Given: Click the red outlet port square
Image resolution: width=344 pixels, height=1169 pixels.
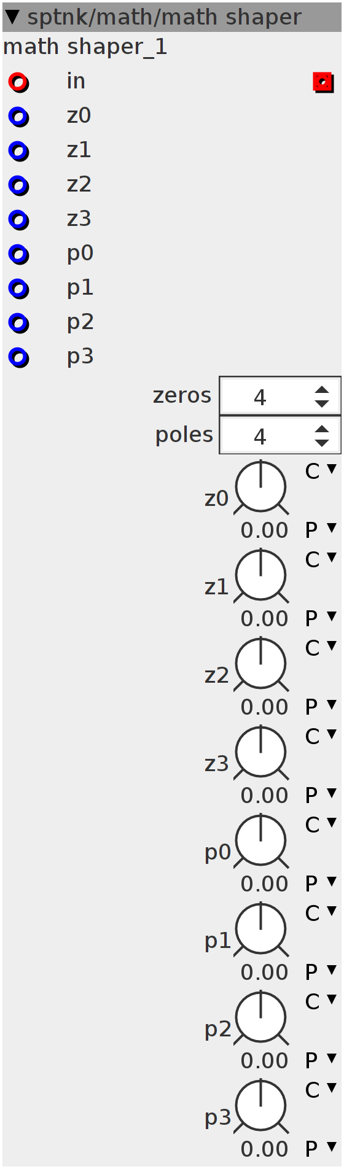Looking at the screenshot, I should (x=323, y=82).
